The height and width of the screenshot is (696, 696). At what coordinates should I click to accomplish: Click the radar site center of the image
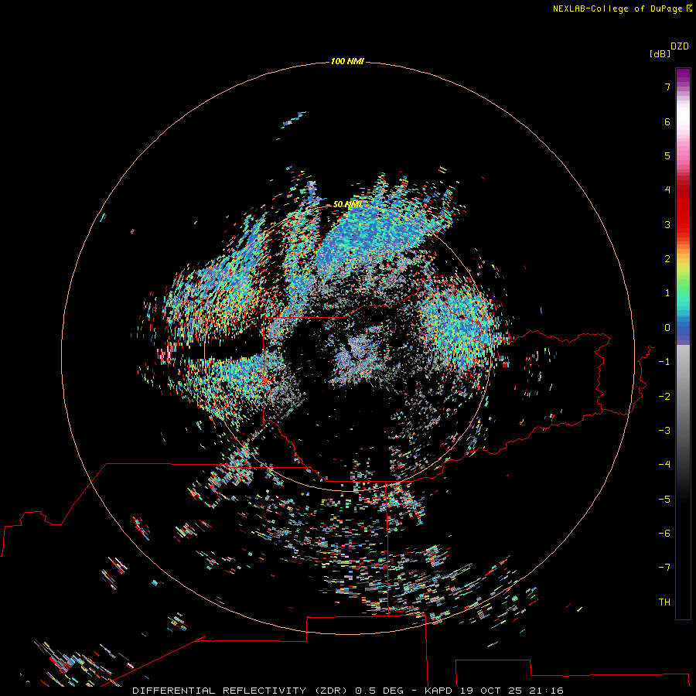click(348, 349)
